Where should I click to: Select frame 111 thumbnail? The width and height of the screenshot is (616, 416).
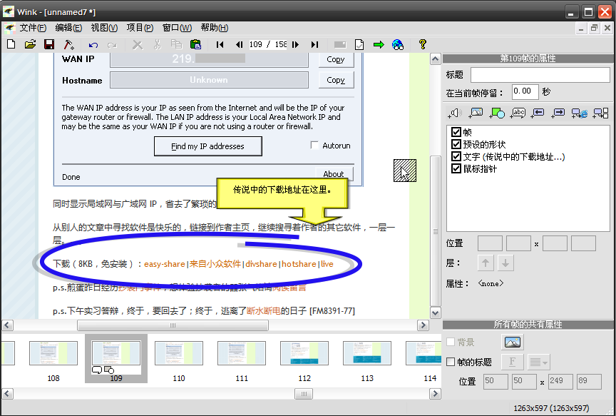tap(242, 353)
